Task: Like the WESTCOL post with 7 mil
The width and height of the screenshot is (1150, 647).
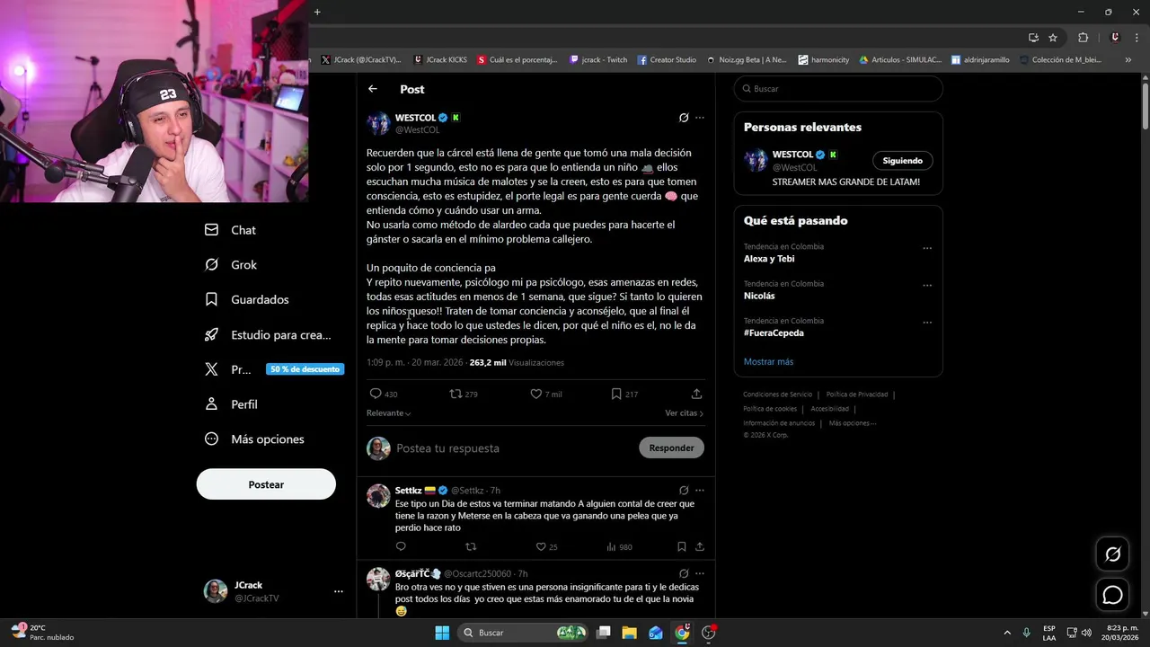Action: pos(535,394)
